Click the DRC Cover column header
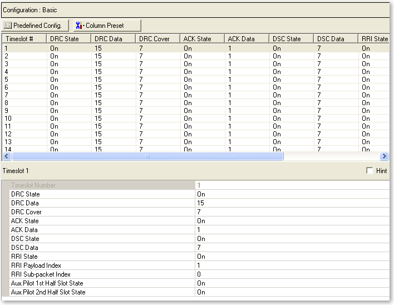 [158, 39]
